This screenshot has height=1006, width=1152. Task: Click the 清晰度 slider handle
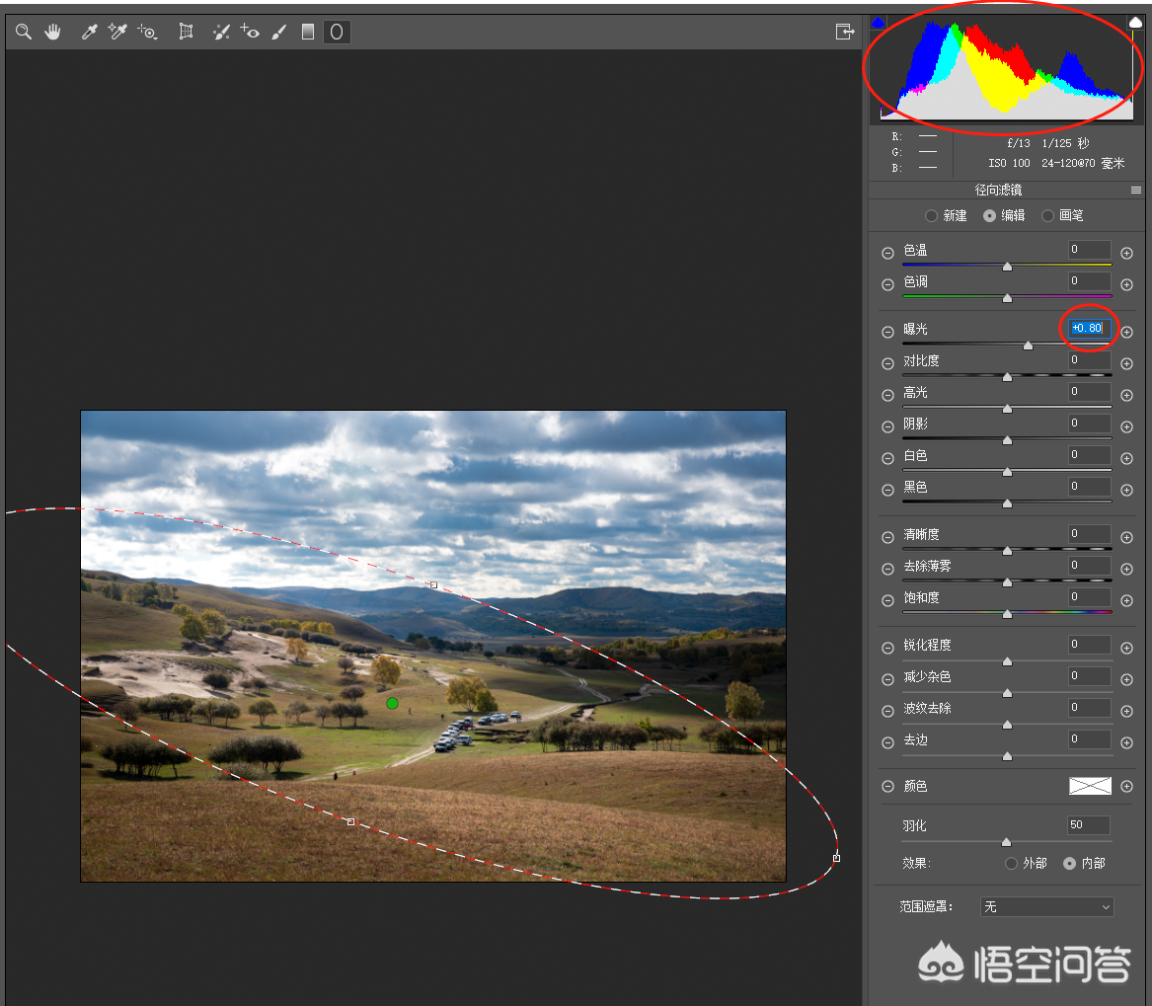pos(1007,551)
